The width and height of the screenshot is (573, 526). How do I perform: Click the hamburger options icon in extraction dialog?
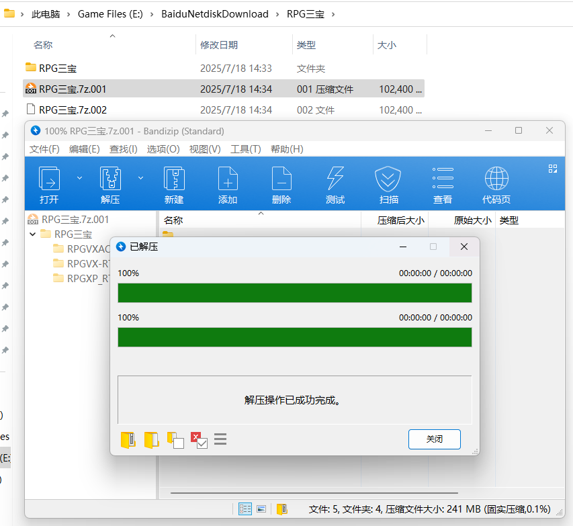coord(220,439)
